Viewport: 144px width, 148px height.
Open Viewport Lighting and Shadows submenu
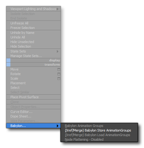pyautogui.click(x=33, y=9)
